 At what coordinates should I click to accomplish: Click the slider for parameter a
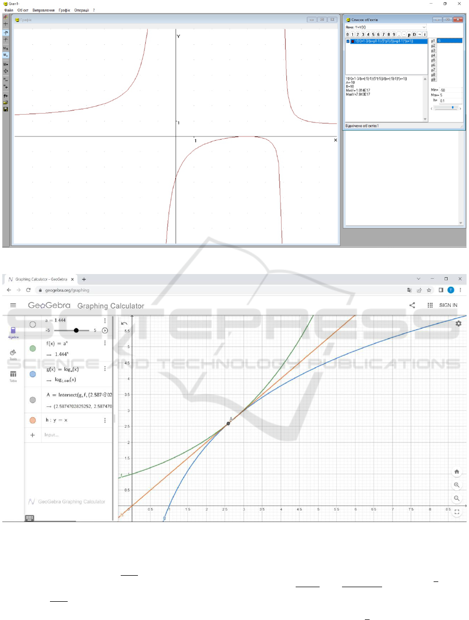pyautogui.click(x=76, y=330)
